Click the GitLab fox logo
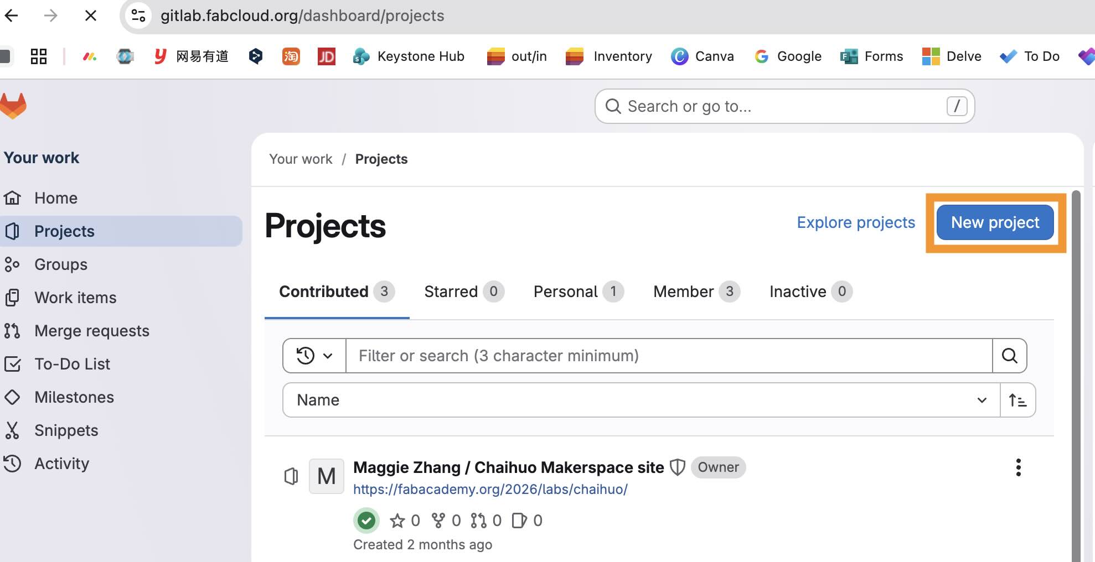1095x562 pixels. 13,106
